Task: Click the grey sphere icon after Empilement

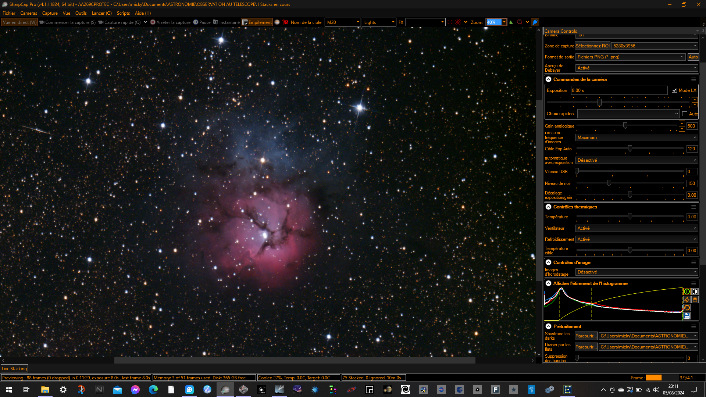Action: tap(277, 22)
